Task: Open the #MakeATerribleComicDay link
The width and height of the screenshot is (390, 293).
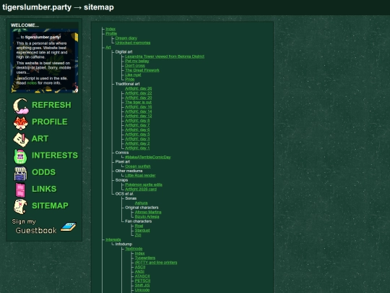Action: pyautogui.click(x=148, y=157)
